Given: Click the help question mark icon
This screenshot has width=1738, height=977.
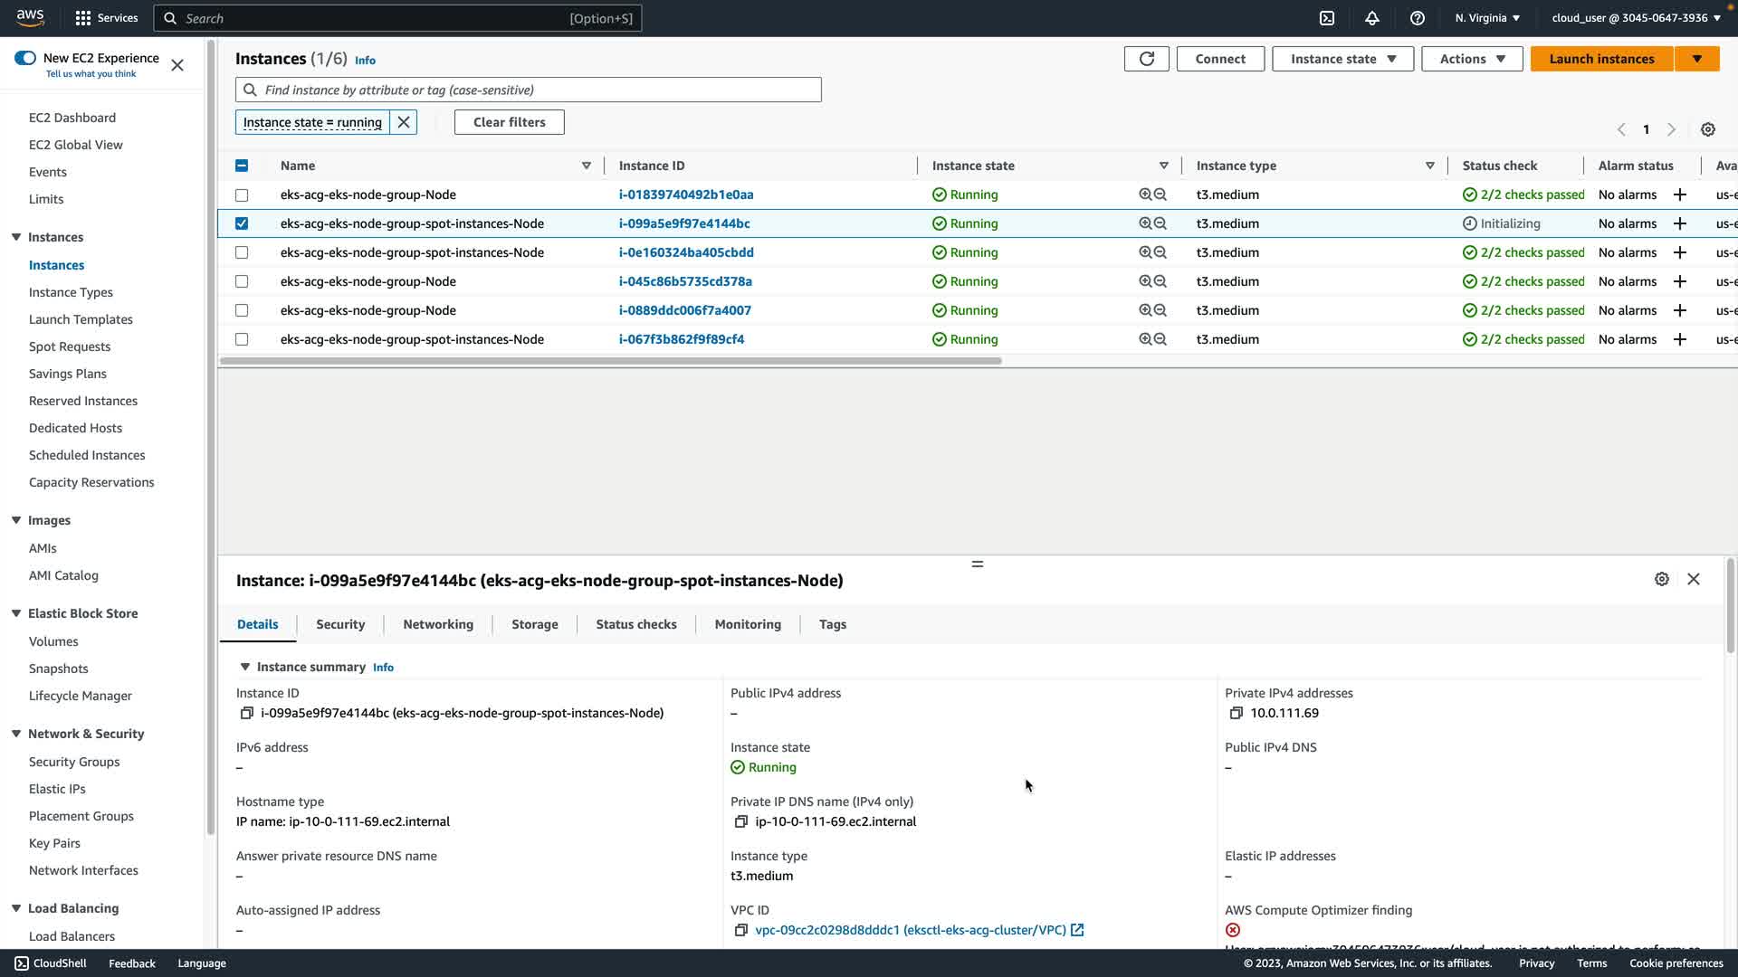Looking at the screenshot, I should point(1418,18).
